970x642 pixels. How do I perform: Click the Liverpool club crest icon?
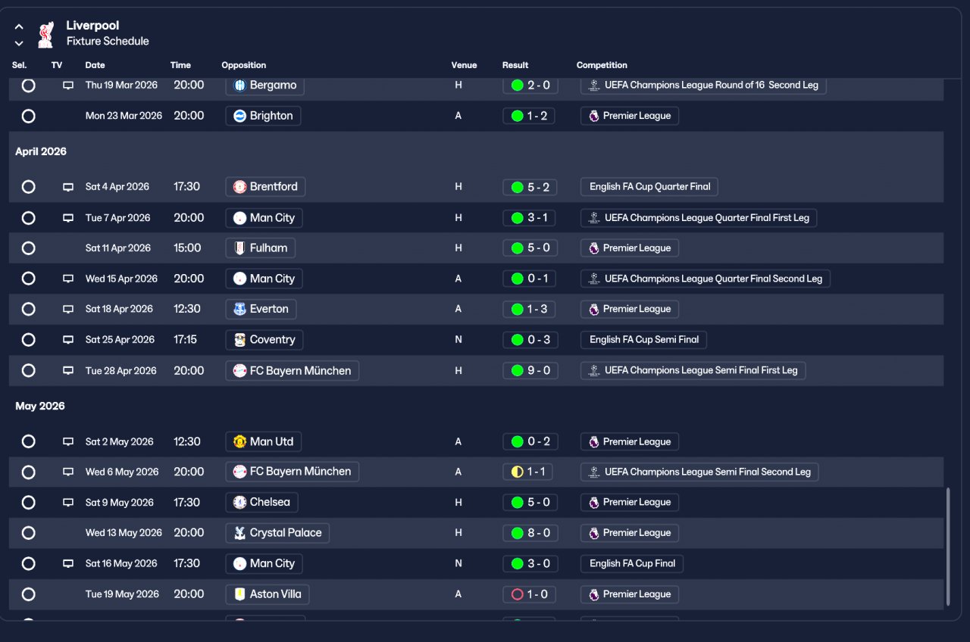click(45, 34)
